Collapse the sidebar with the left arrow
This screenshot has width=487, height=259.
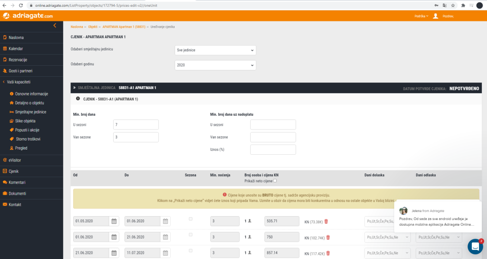(55, 25)
